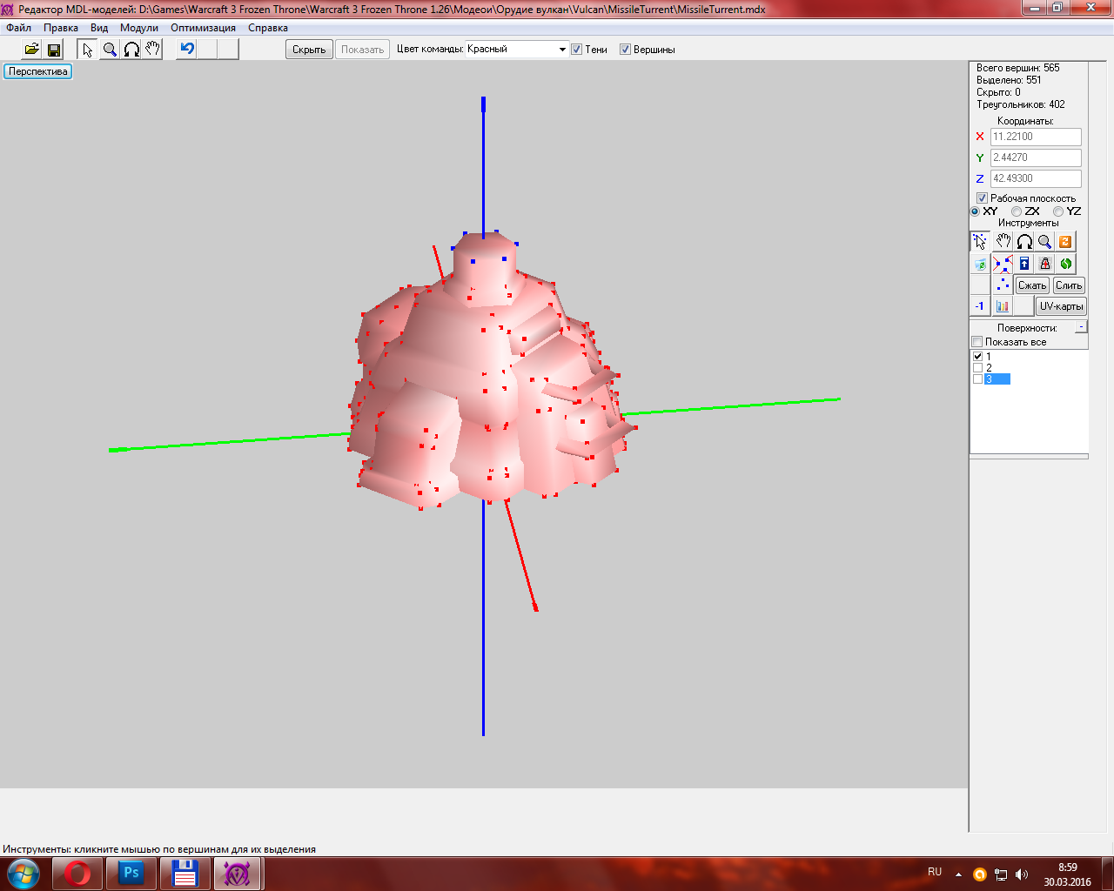This screenshot has width=1114, height=891.
Task: Open the Цвет команды color dropdown
Action: [x=562, y=50]
